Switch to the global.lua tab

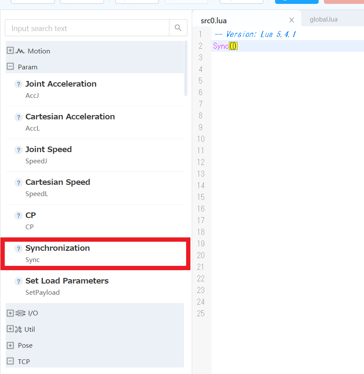323,19
